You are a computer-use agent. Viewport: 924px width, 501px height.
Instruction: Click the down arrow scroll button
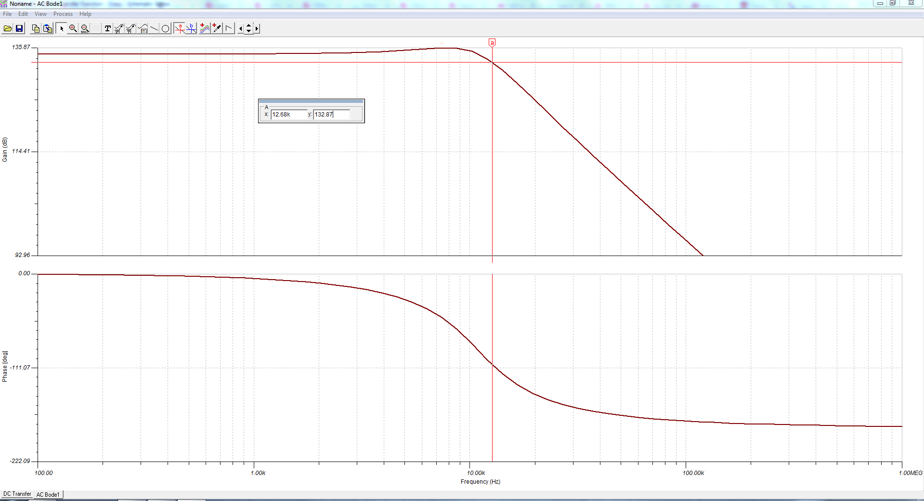248,31
